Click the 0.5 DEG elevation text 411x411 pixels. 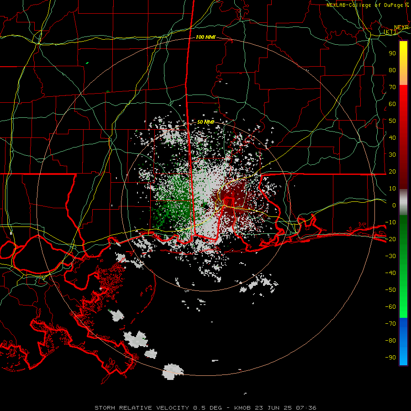point(208,408)
